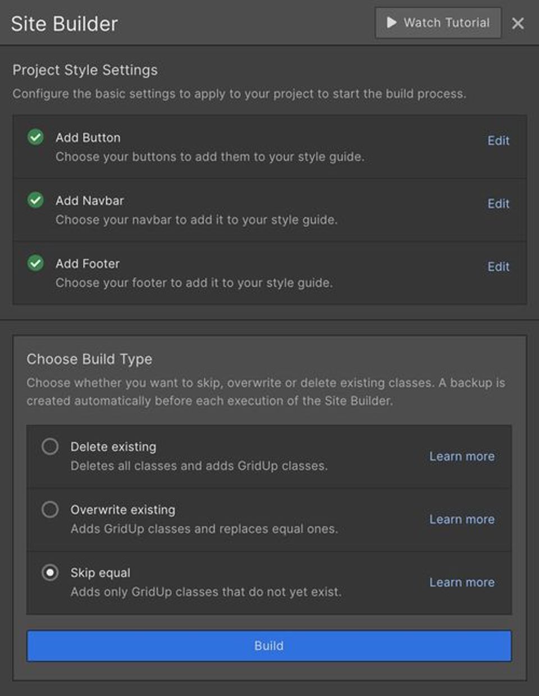Click the green checkmark beside Add Footer
Image resolution: width=539 pixels, height=696 pixels.
(35, 263)
